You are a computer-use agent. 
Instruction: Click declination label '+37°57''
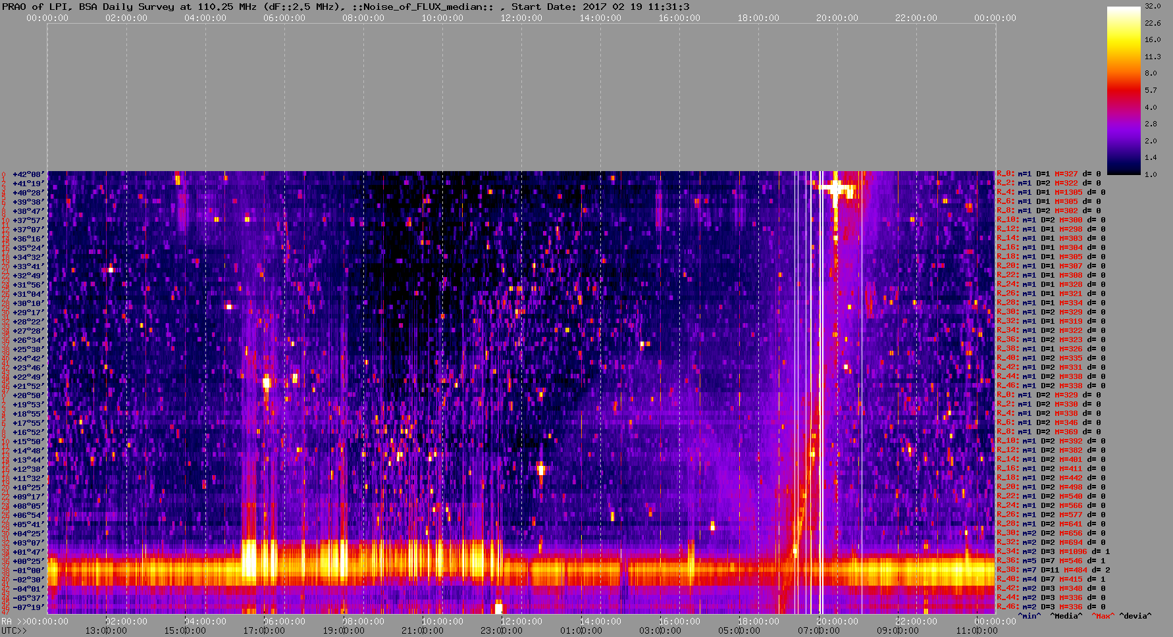coord(28,220)
